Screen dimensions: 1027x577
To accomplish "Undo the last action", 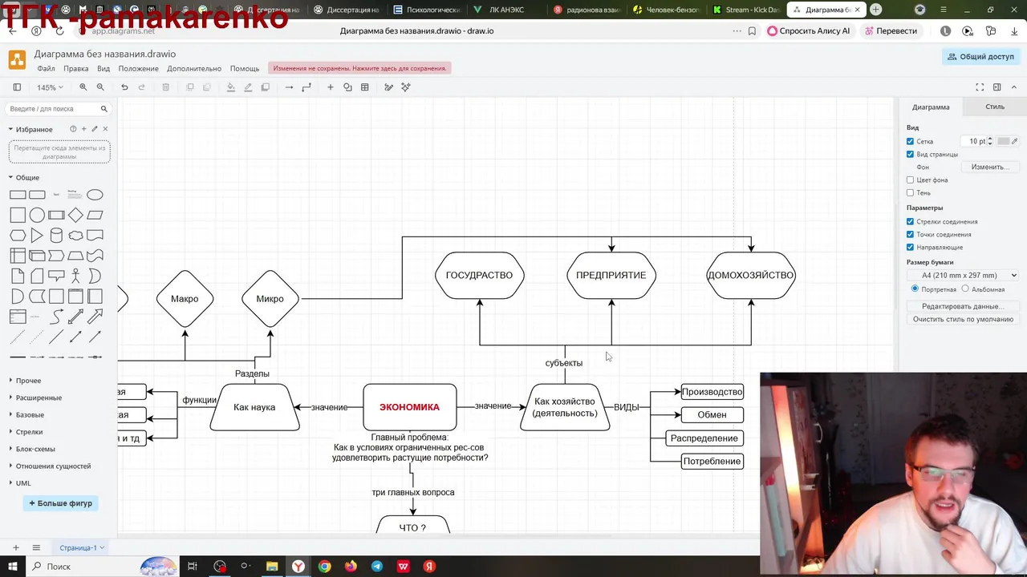I will [124, 87].
